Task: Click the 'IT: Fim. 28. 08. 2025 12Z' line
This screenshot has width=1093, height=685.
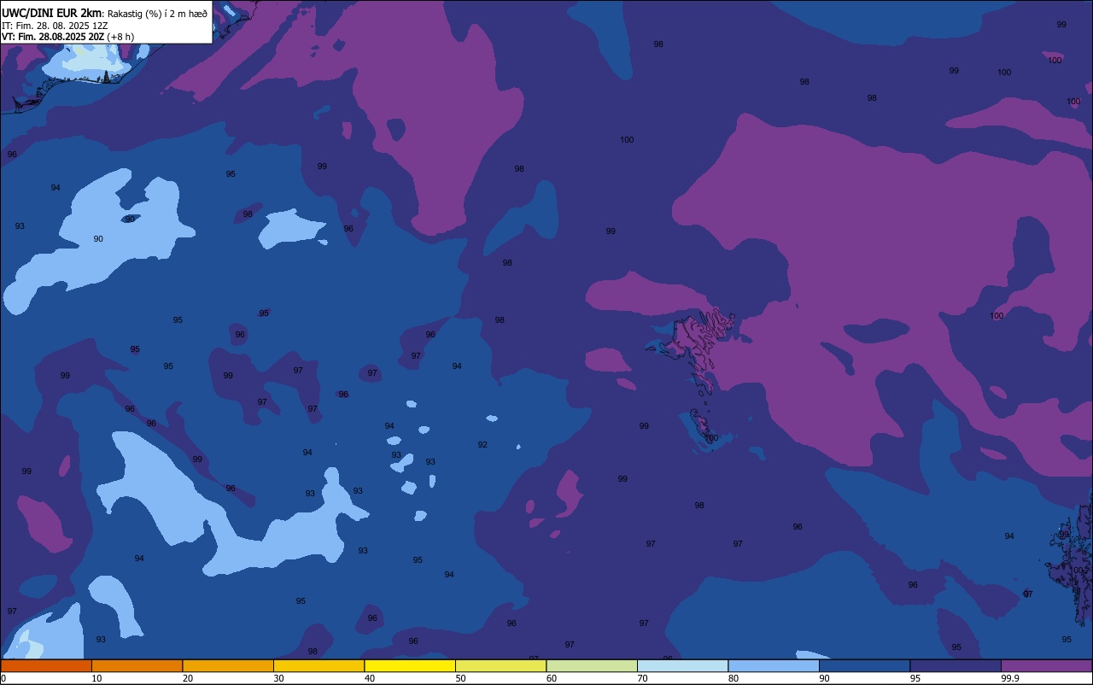Action: point(55,26)
